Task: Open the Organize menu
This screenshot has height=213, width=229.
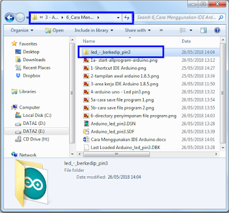Action: pyautogui.click(x=22, y=30)
